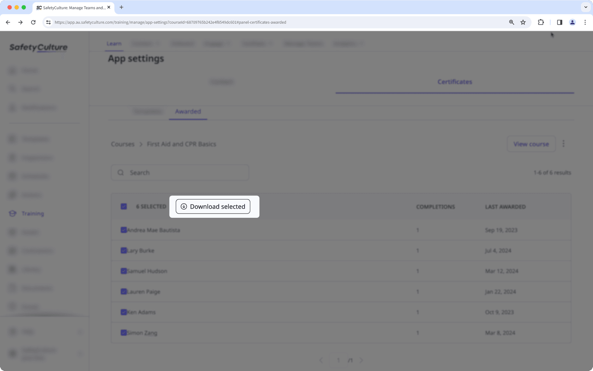Viewport: 593px width, 371px height.
Task: Bookmark the page using the star icon
Action: (523, 22)
